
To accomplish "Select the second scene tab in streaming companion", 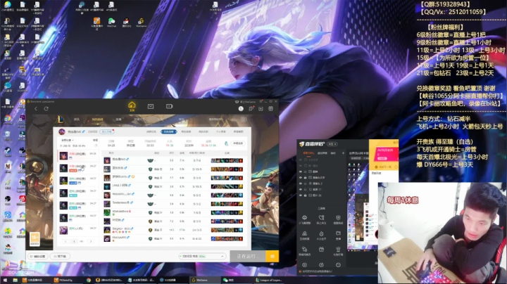I will [x=322, y=153].
